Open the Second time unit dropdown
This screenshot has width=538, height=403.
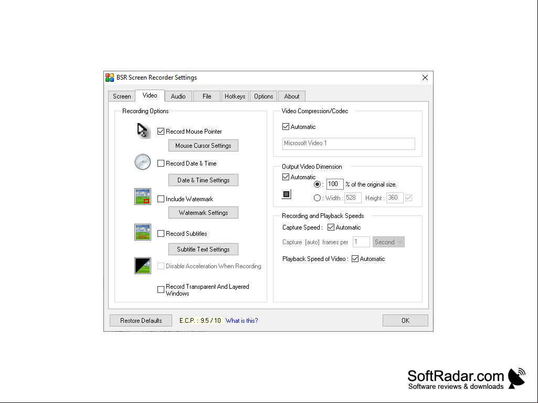(x=388, y=242)
